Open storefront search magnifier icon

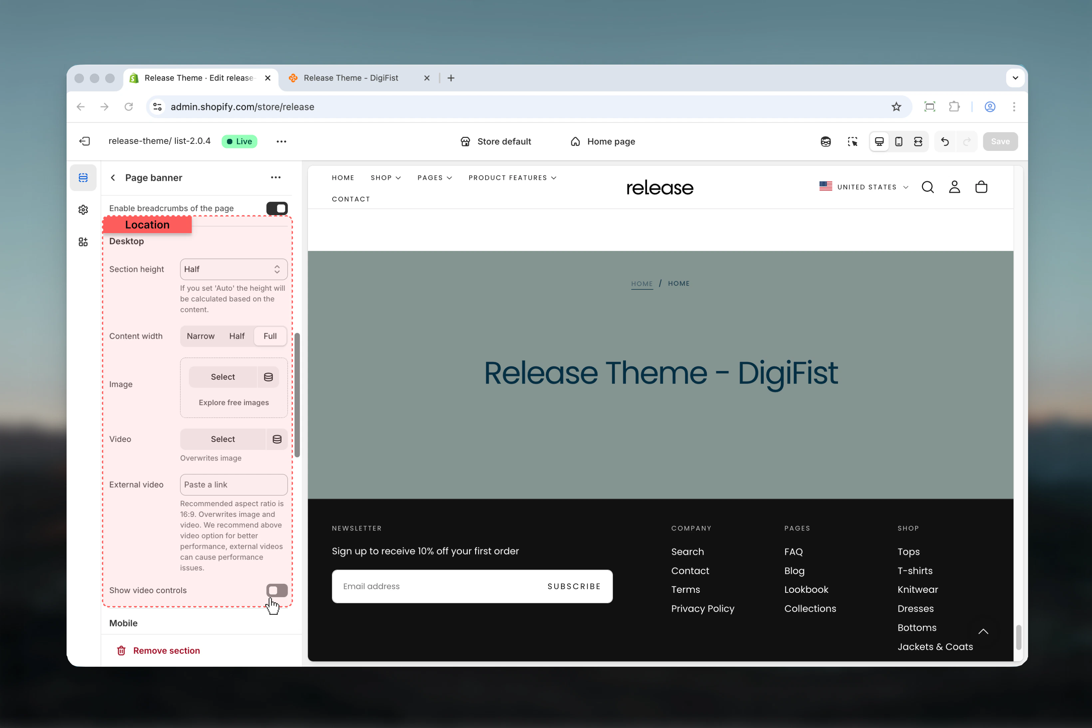(927, 186)
